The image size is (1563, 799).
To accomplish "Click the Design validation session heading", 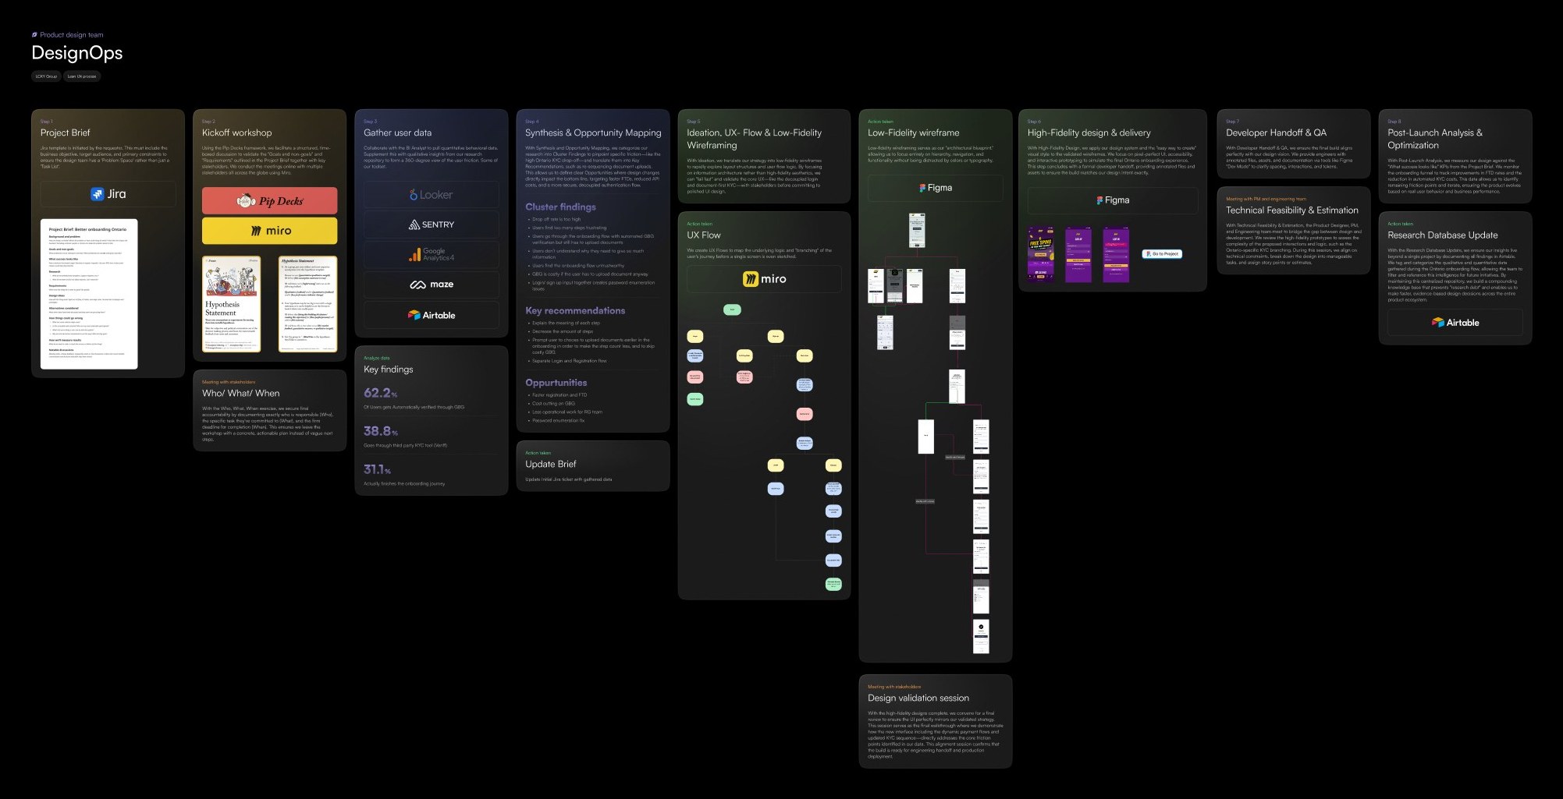I will pos(918,698).
